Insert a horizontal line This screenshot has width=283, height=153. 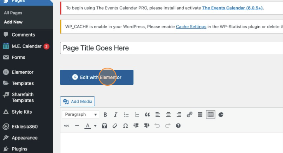pos(77,126)
